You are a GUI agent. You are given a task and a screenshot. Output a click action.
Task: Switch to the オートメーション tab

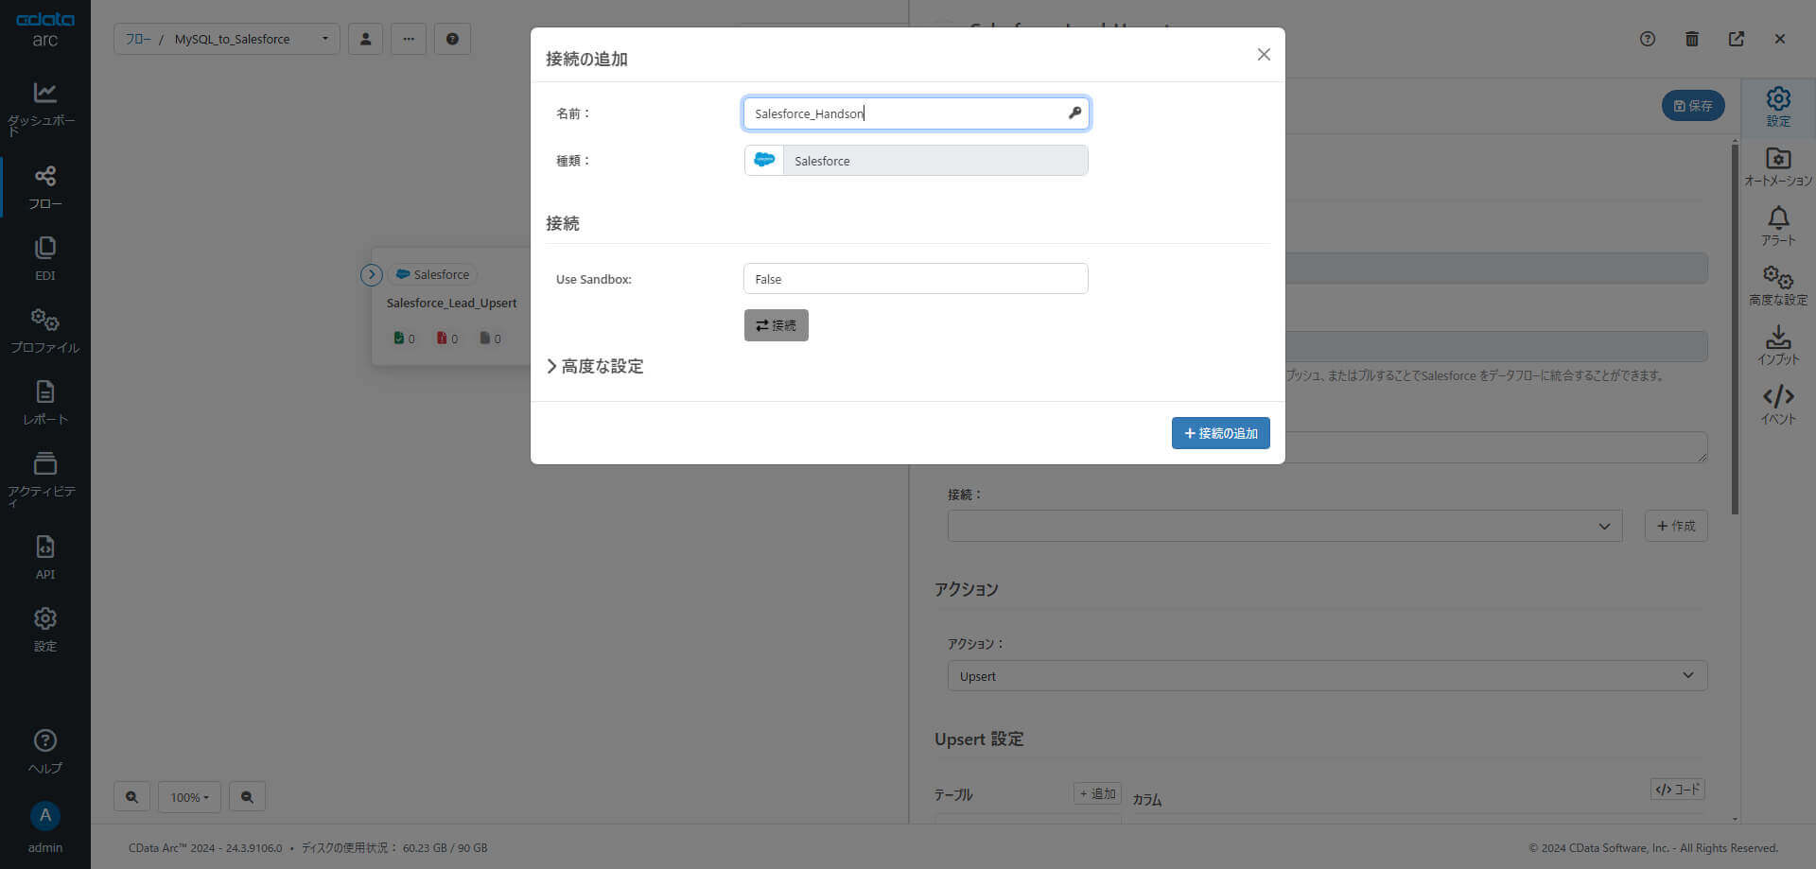pyautogui.click(x=1778, y=166)
